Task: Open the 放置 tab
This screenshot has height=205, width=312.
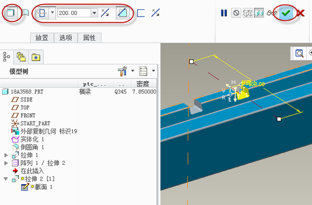Action: click(x=42, y=37)
